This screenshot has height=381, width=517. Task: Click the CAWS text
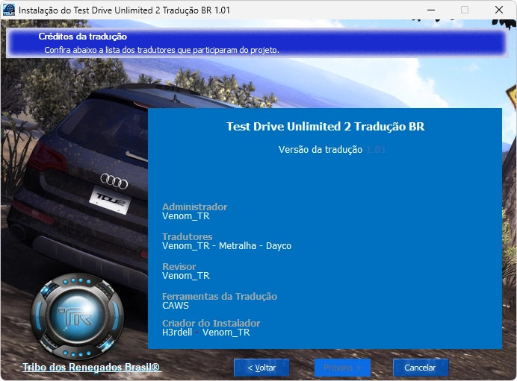pos(176,306)
